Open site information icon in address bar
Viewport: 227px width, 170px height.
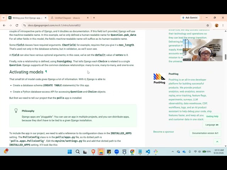(24, 25)
